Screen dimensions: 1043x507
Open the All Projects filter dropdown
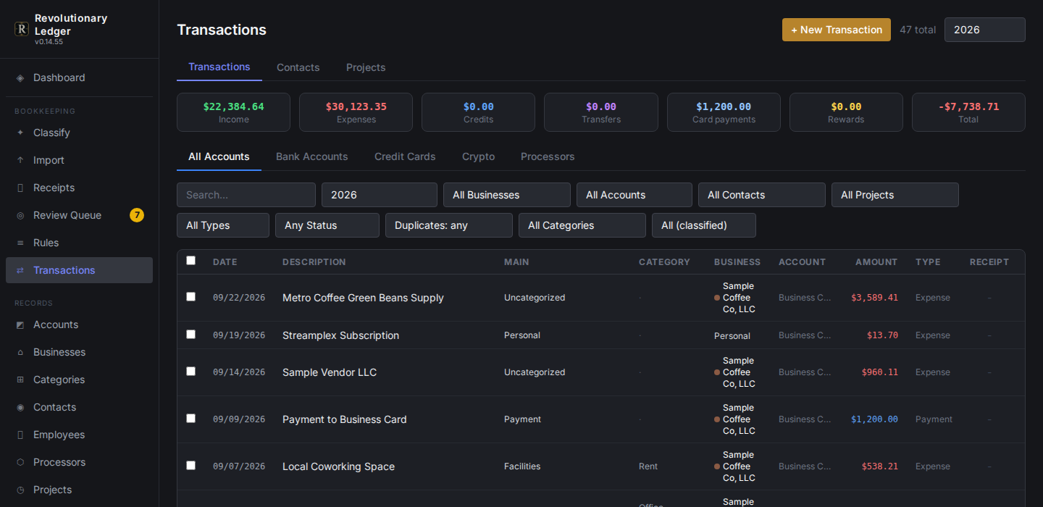pos(895,195)
